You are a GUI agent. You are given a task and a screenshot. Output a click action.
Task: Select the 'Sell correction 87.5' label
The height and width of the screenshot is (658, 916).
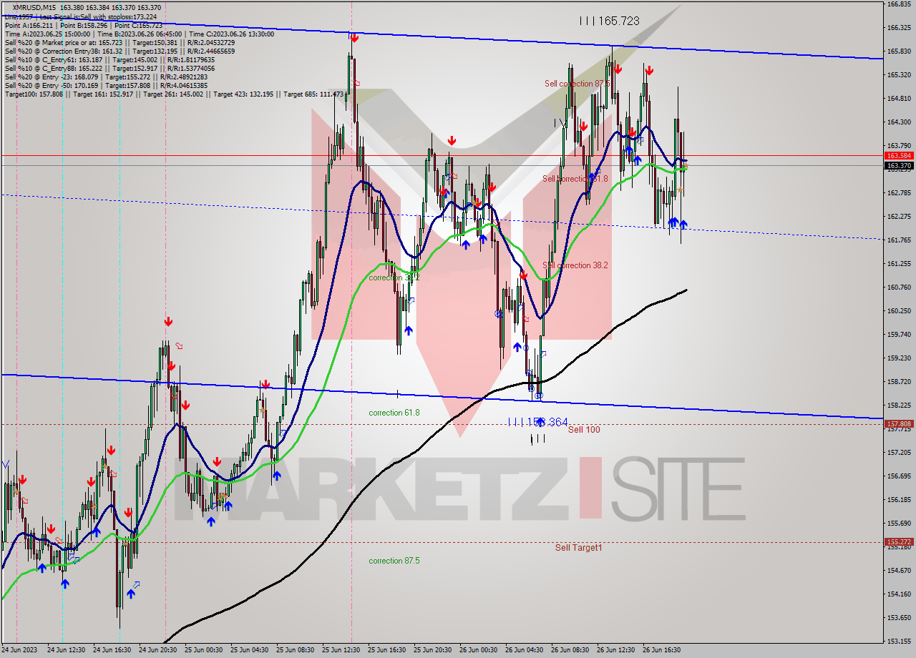[577, 84]
